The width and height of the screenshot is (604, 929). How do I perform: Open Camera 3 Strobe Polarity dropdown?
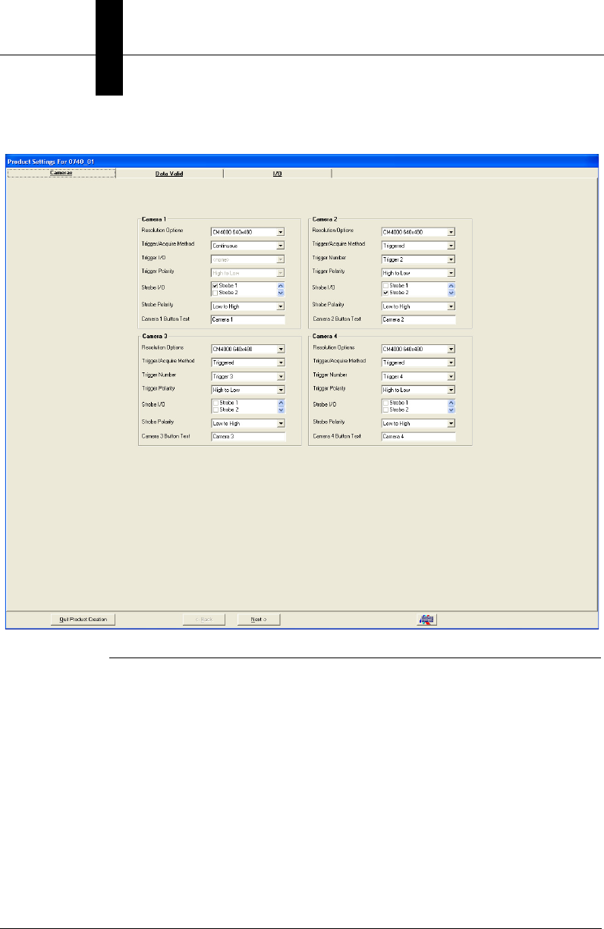[281, 423]
